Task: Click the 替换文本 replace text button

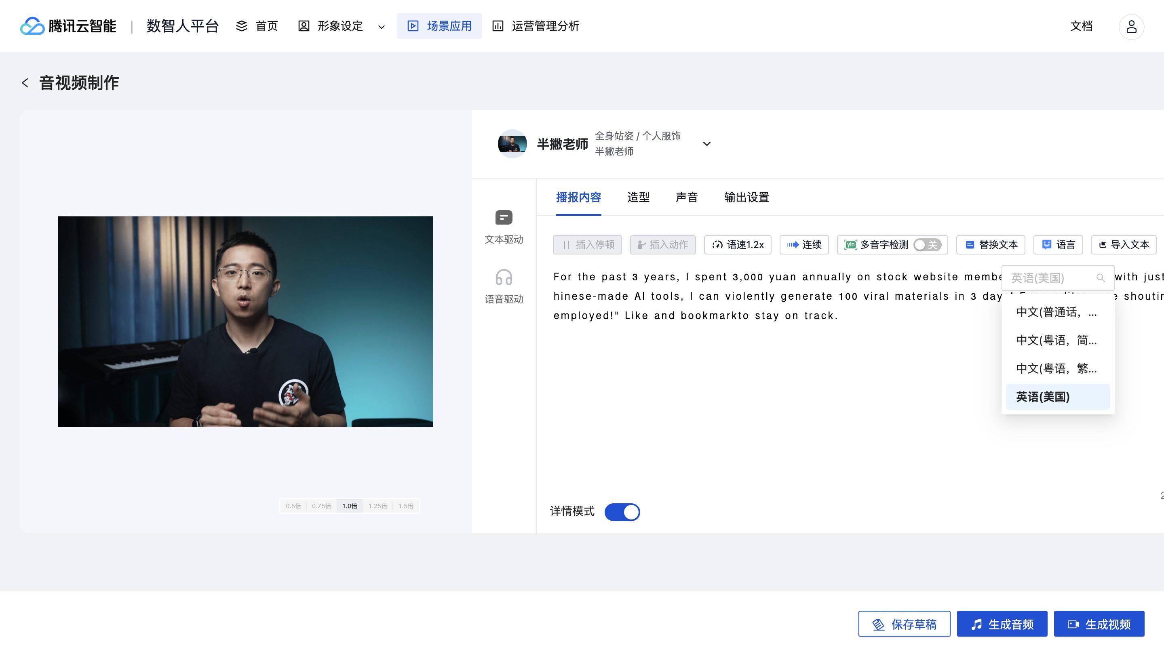Action: pyautogui.click(x=991, y=245)
